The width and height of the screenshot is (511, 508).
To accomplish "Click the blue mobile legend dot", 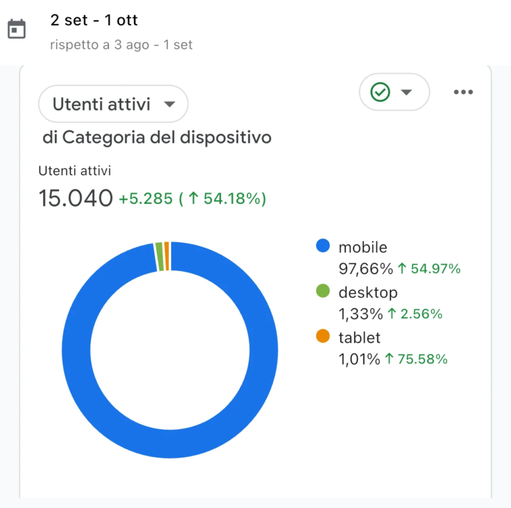I will pos(323,246).
